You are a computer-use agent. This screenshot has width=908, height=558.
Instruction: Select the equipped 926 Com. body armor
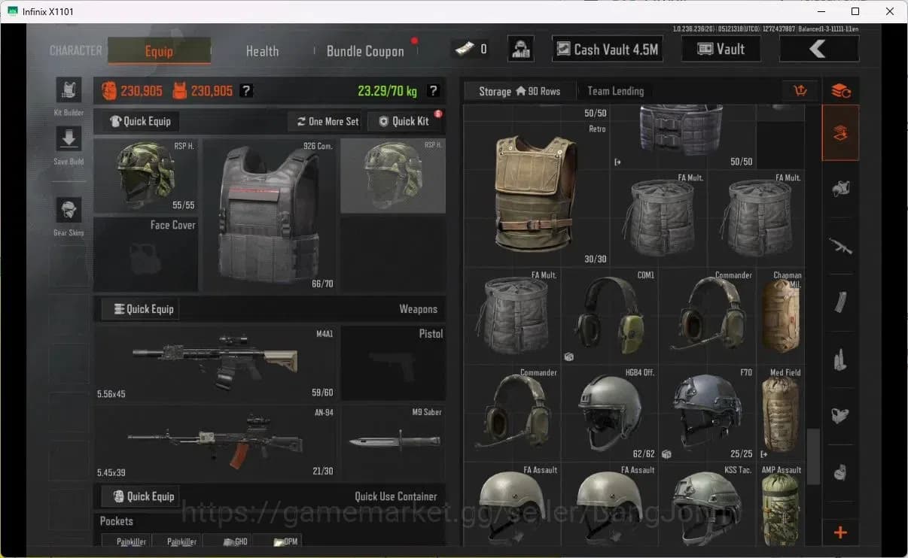coord(269,215)
